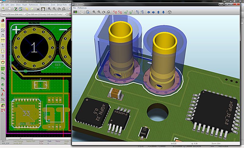This screenshot has height=148, width=244.
Task: Redraw the 3D Viewer view
Action: coord(104,12)
